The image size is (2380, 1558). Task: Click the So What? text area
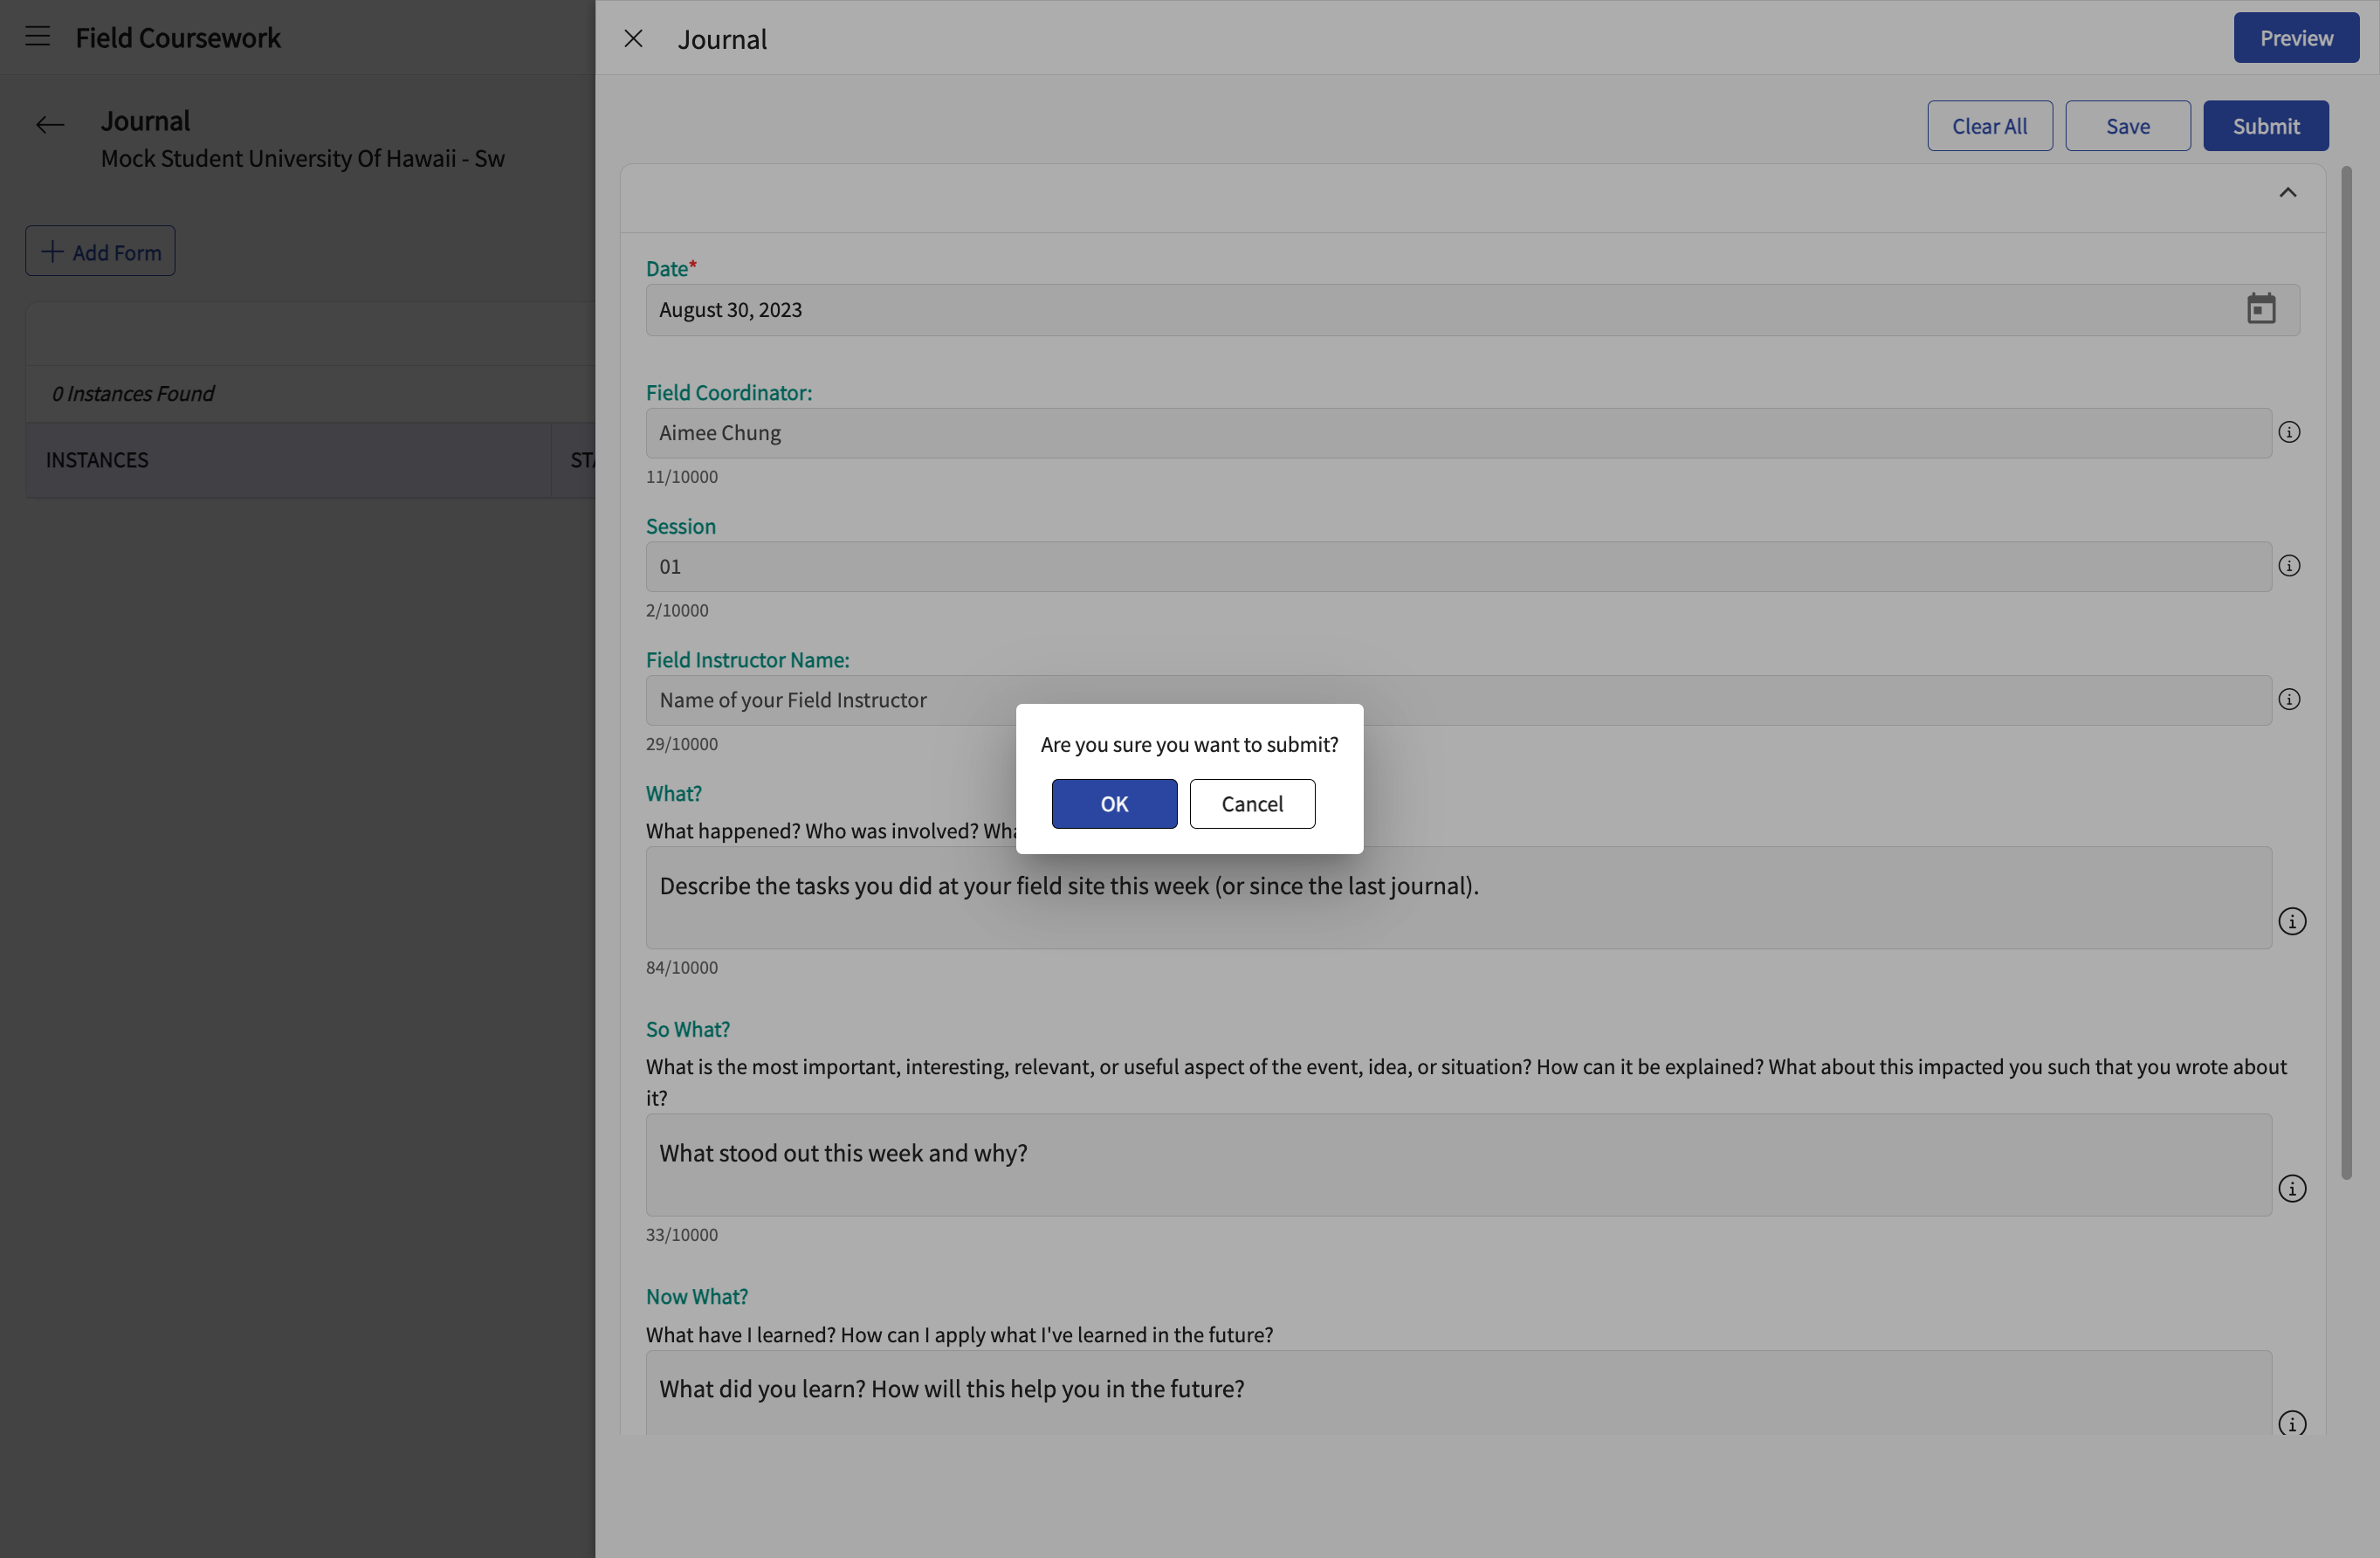point(1458,1165)
